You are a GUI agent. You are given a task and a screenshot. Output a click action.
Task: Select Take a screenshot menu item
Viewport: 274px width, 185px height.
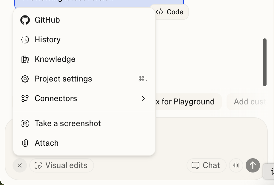click(68, 123)
